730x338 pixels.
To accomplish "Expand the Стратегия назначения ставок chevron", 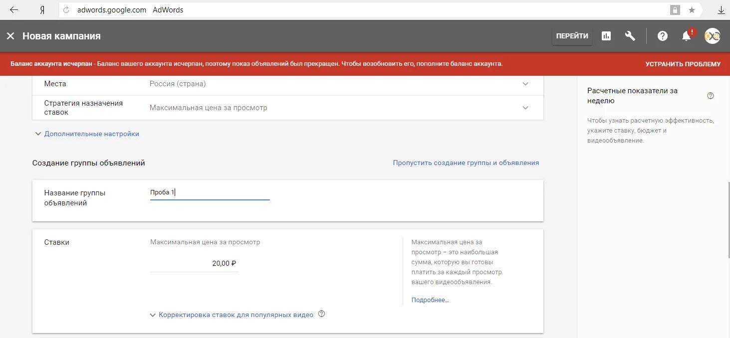I will [525, 108].
